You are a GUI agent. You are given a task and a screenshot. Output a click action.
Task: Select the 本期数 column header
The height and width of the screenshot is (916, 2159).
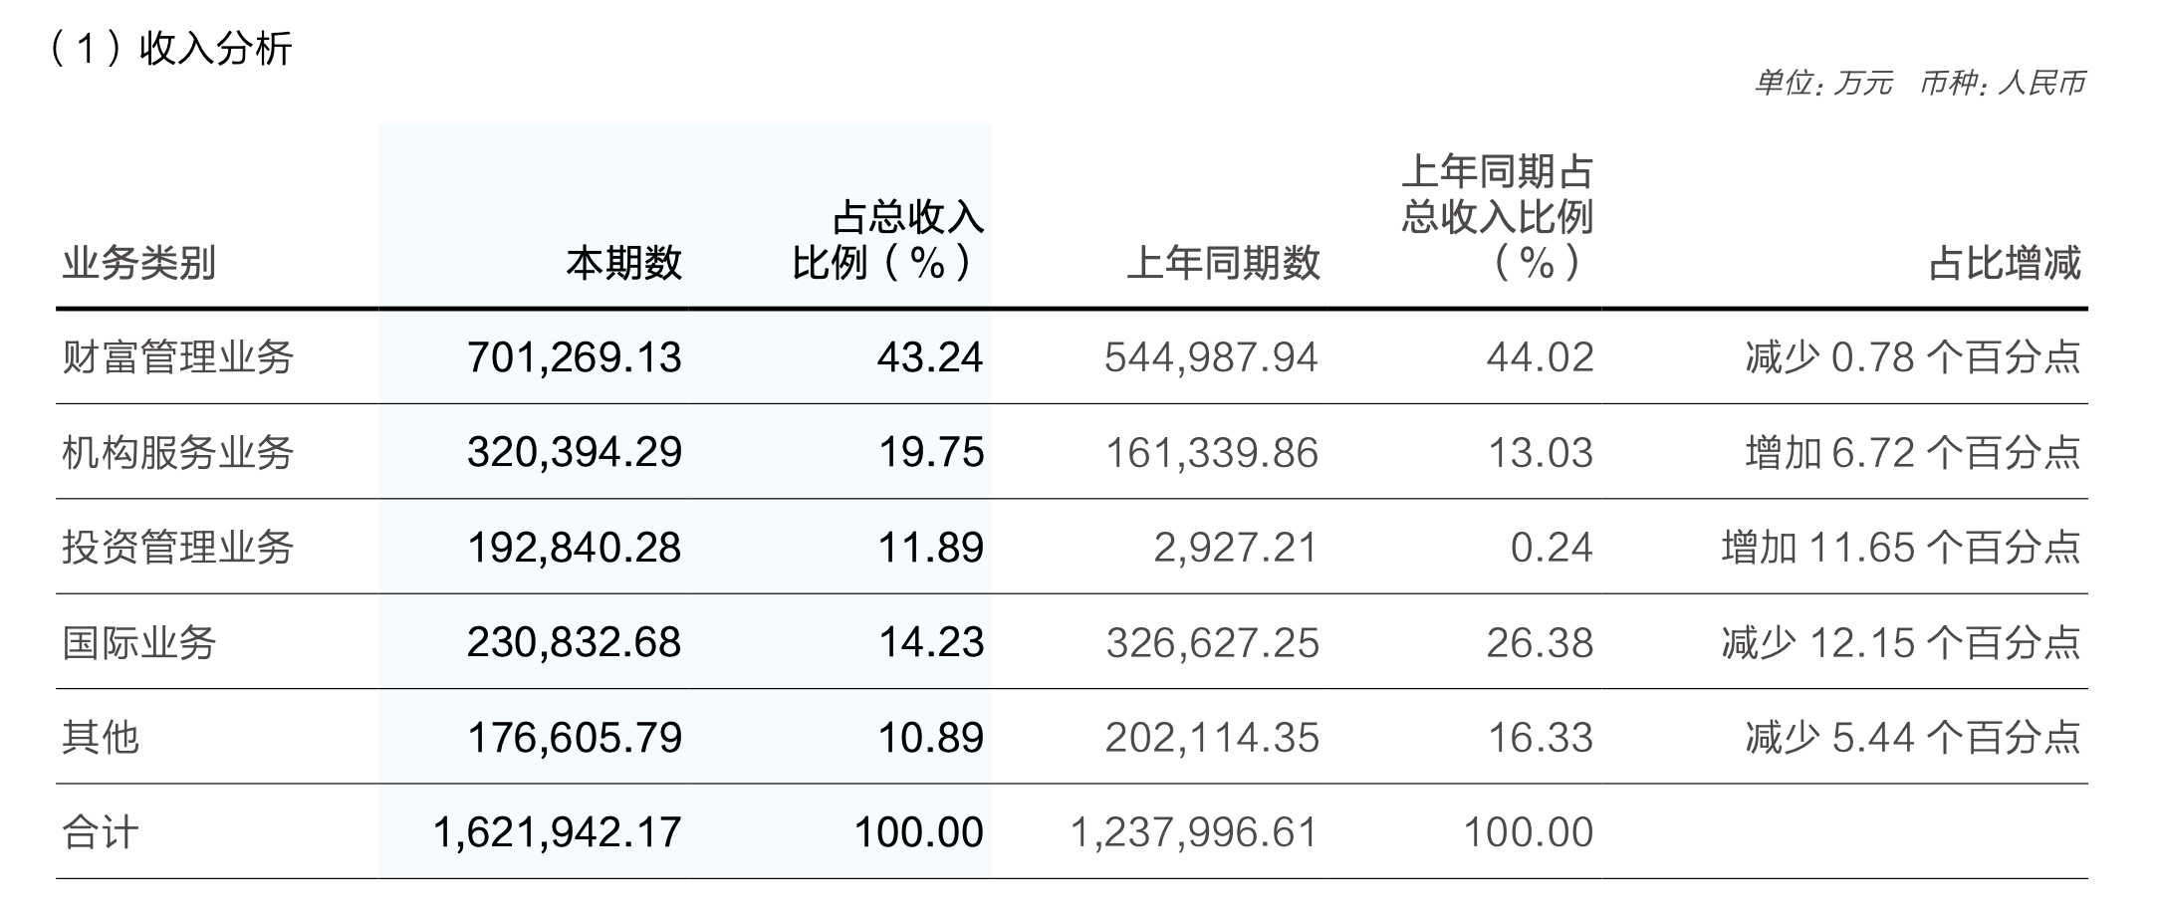coord(624,264)
